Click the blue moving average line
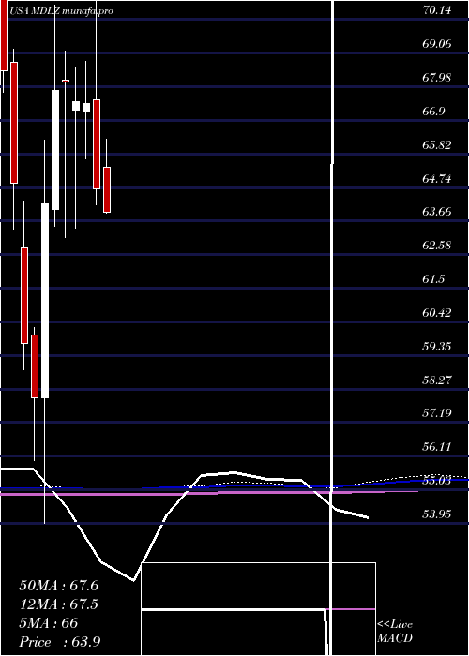 point(234,486)
